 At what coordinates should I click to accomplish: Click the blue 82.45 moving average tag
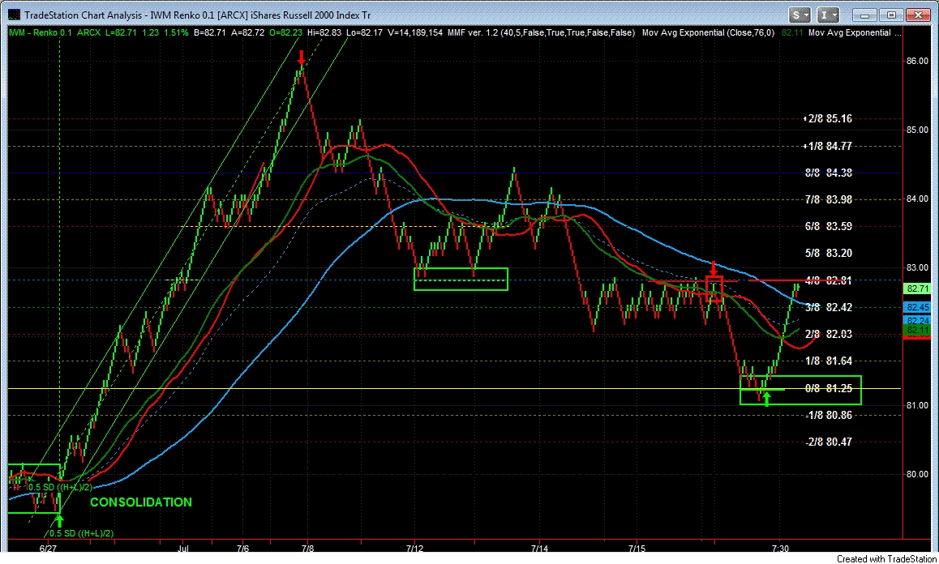pyautogui.click(x=918, y=307)
